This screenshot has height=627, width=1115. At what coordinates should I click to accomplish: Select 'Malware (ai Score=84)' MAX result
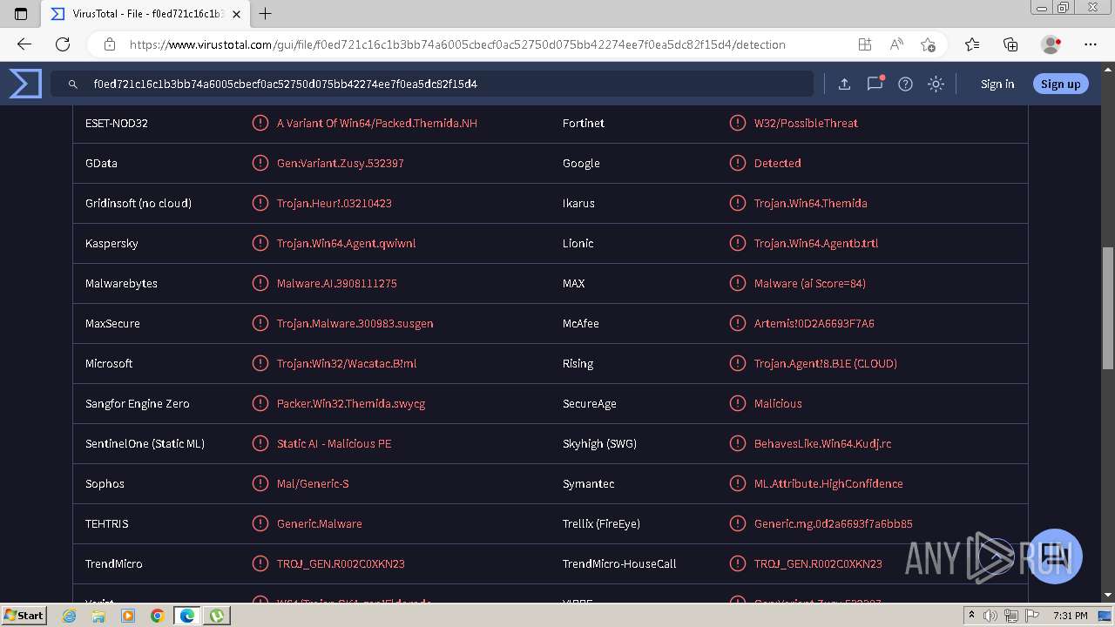click(810, 283)
